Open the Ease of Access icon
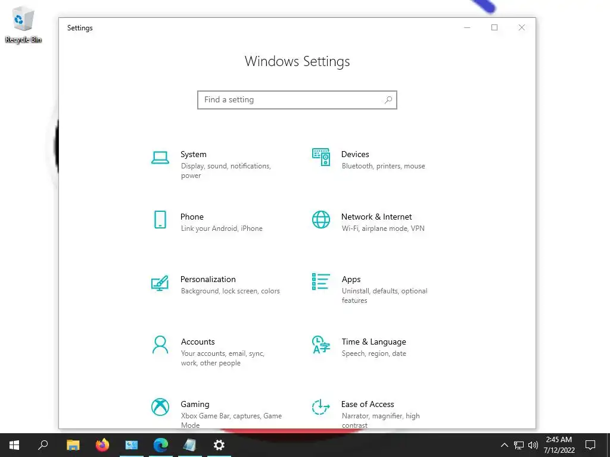Image resolution: width=610 pixels, height=457 pixels. click(x=321, y=407)
